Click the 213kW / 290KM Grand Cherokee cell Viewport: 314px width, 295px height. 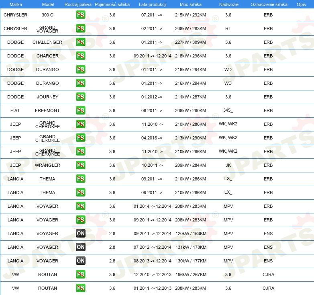[190, 138]
